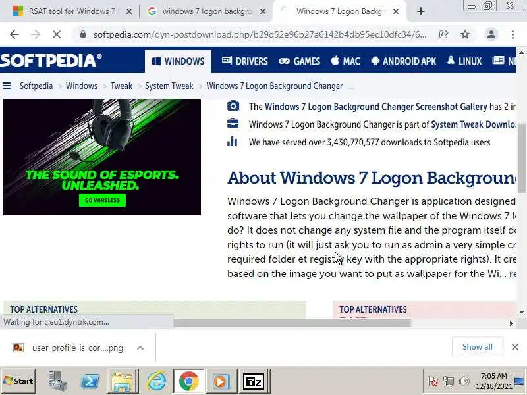Bookmark this page with star icon
527x395 pixels.
point(465,34)
